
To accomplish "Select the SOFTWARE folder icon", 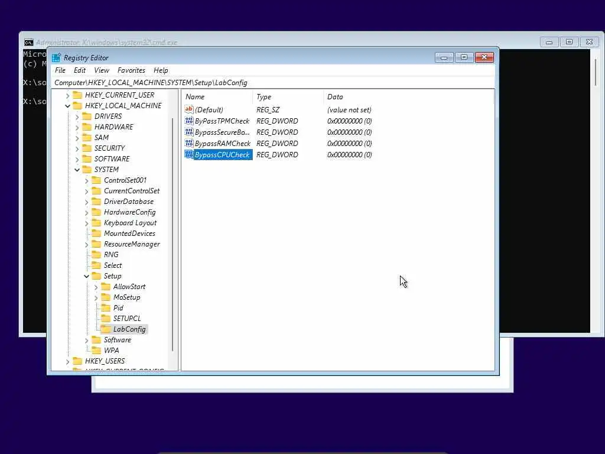I will click(x=87, y=158).
